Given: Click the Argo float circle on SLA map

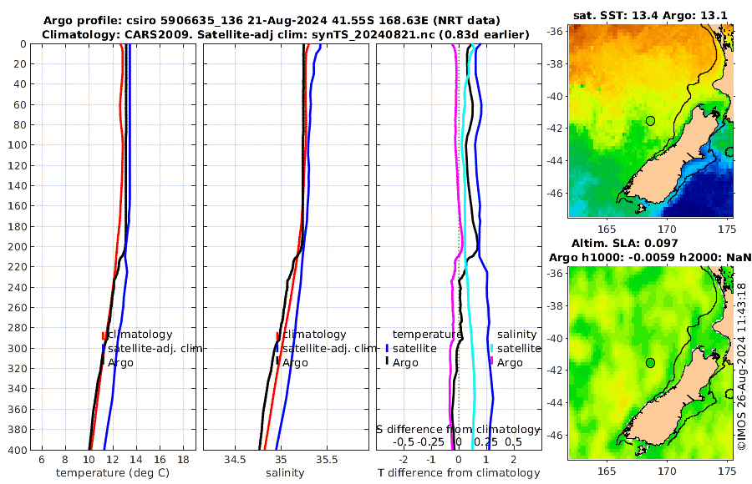Looking at the screenshot, I should tap(650, 363).
